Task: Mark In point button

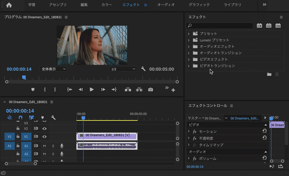Action: (45, 90)
